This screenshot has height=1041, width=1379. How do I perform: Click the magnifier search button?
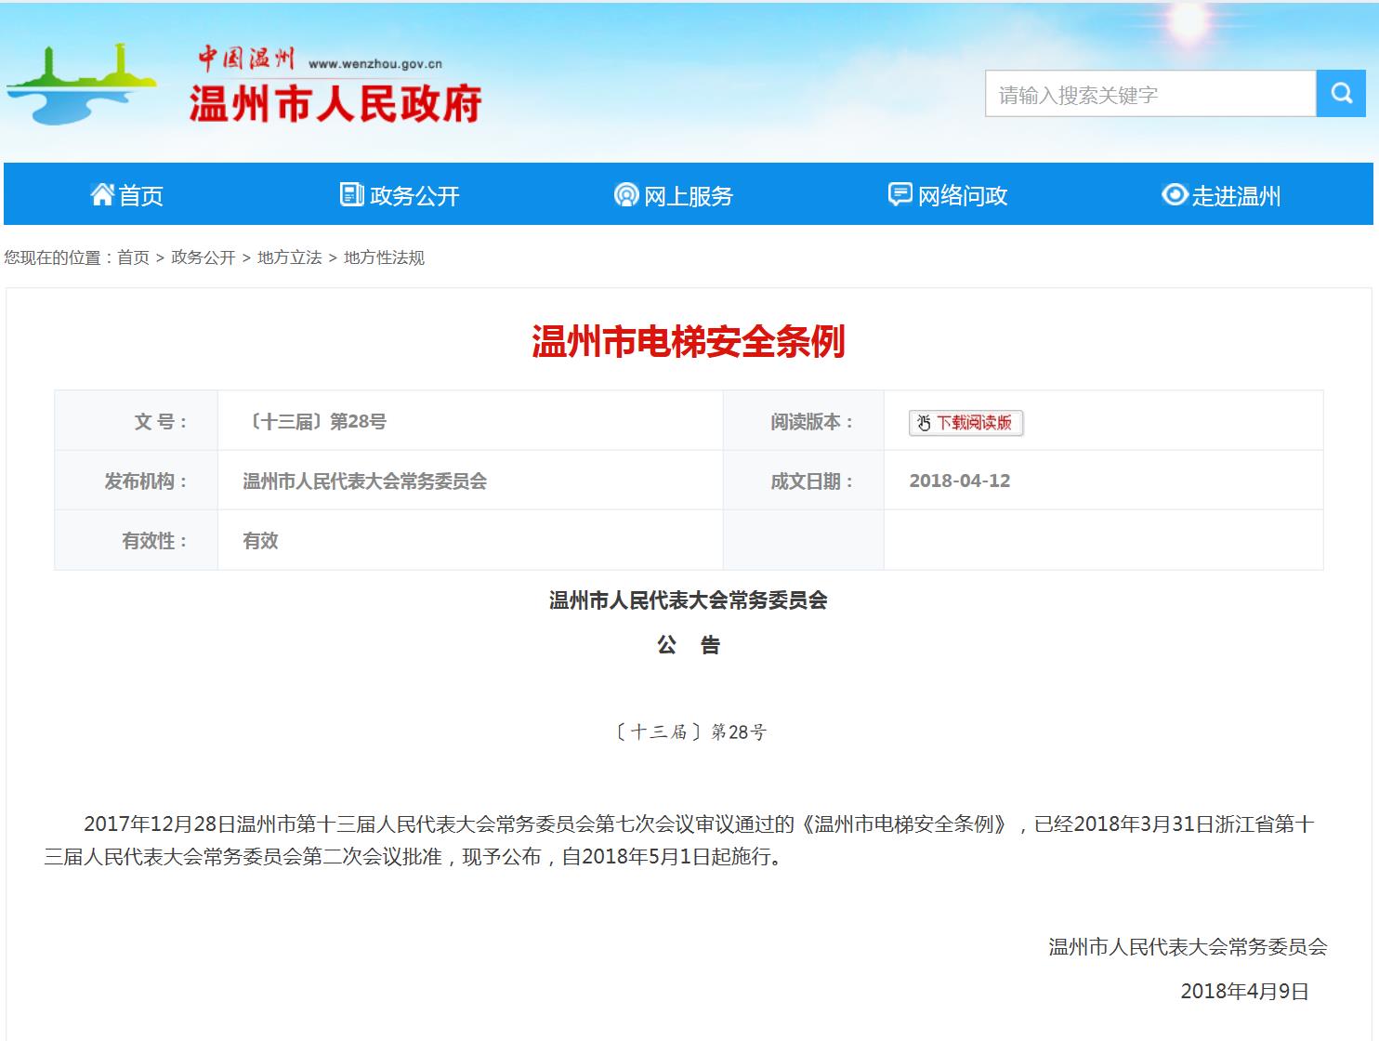pos(1341,94)
